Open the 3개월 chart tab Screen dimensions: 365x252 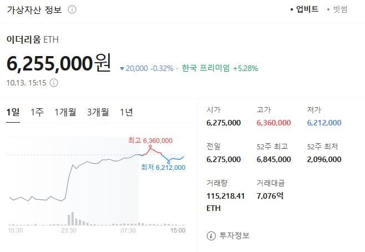pyautogui.click(x=98, y=112)
